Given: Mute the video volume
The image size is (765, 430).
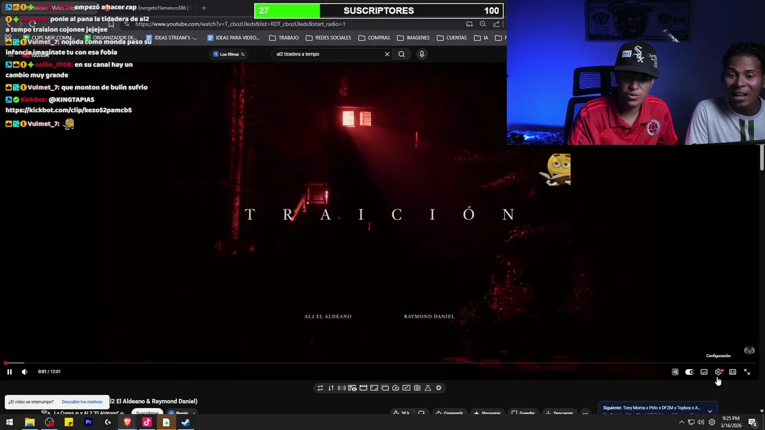Looking at the screenshot, I should [25, 371].
